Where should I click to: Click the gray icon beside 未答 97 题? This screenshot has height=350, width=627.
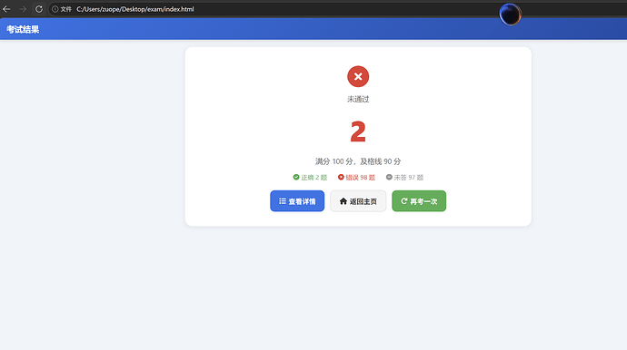(389, 177)
